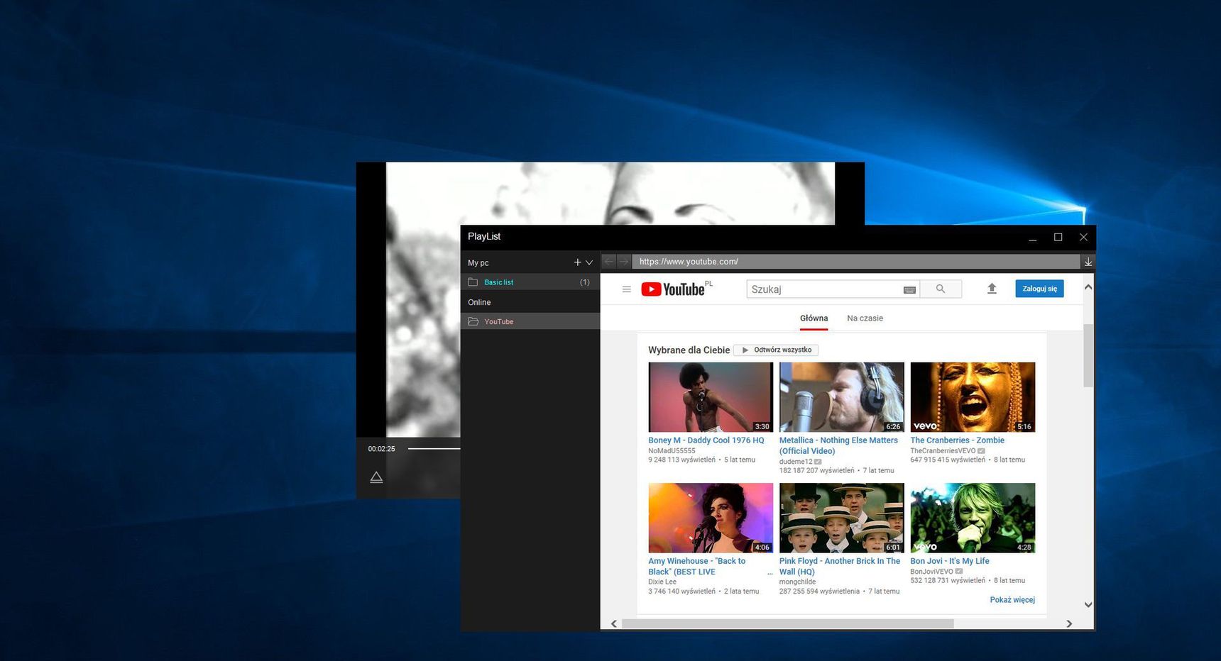
Task: Open the NoMadU55555 channel link
Action: tap(672, 450)
